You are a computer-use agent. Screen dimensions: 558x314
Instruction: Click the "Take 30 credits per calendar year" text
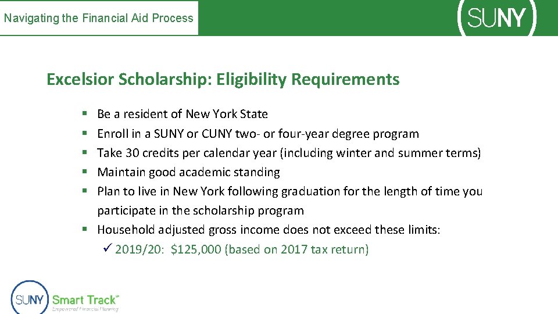click(289, 153)
